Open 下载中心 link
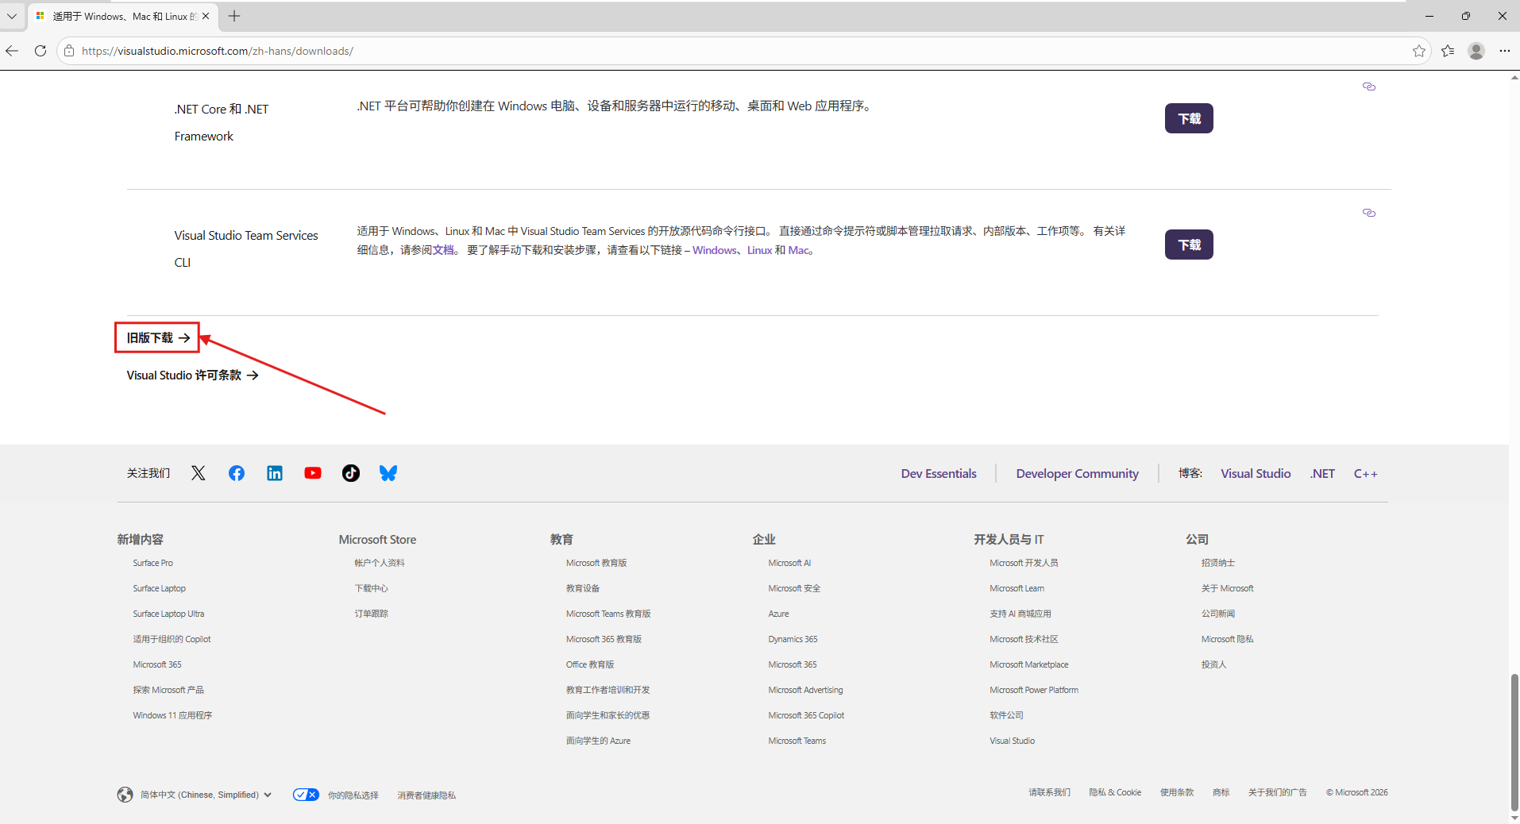This screenshot has width=1520, height=824. pos(371,588)
